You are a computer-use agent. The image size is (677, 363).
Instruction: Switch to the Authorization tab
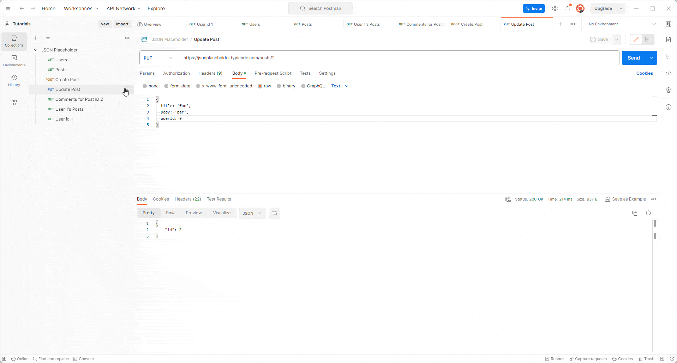[176, 73]
